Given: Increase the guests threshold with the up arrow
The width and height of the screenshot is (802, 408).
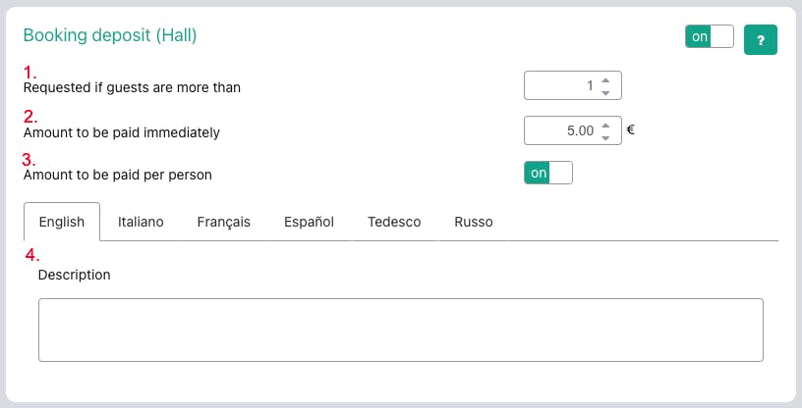Looking at the screenshot, I should coord(605,80).
